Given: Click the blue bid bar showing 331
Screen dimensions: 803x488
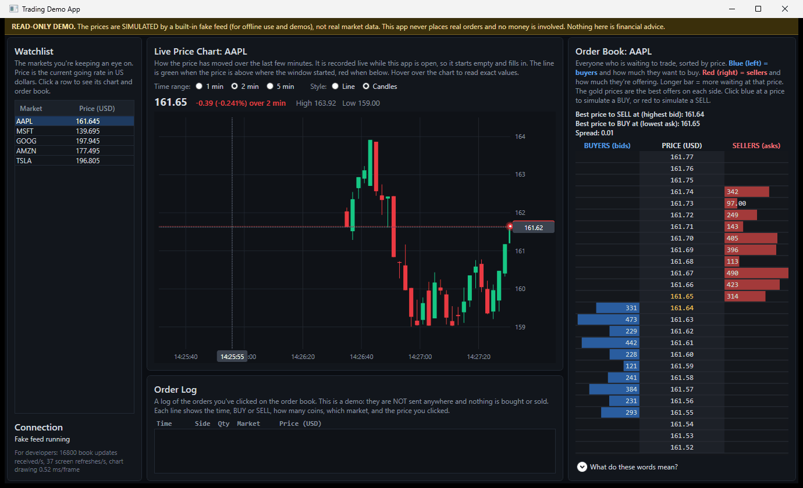Looking at the screenshot, I should click(617, 308).
